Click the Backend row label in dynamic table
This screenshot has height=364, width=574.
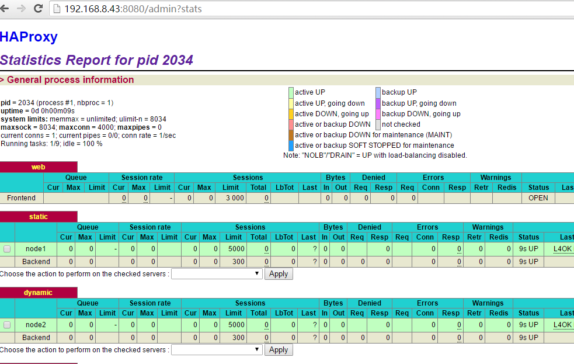[36, 338]
